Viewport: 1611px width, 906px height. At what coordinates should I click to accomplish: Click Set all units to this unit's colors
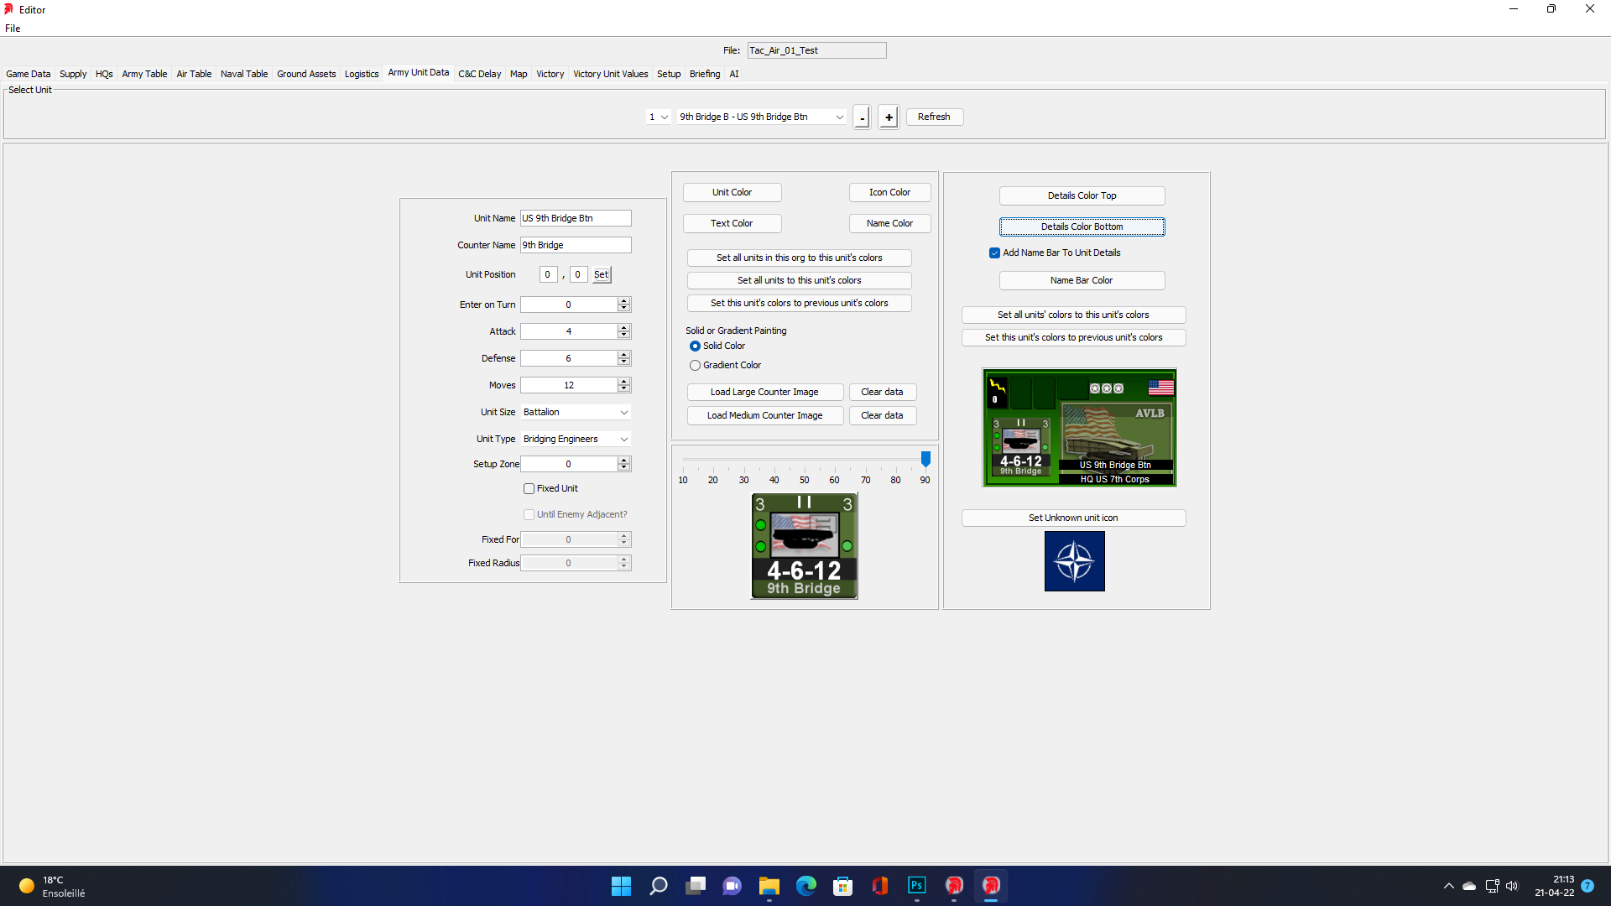tap(799, 280)
